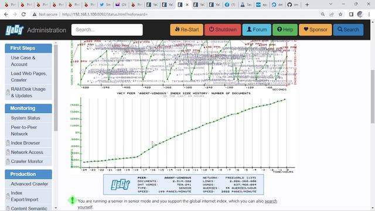Viewport: 375px width, 211px height.
Task: Open the Forum page
Action: point(257,30)
